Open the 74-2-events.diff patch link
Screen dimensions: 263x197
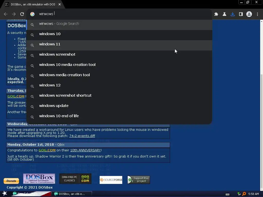(x=82, y=136)
